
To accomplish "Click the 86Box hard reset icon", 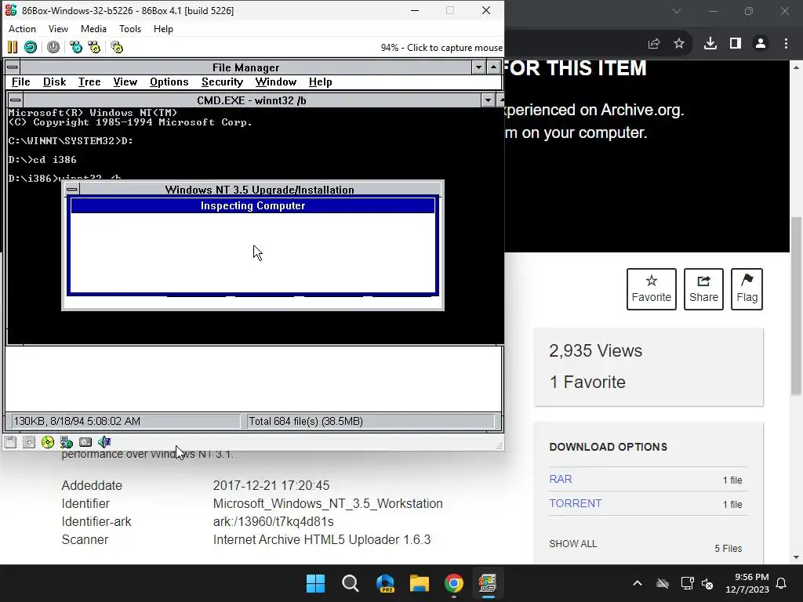I will click(x=31, y=48).
